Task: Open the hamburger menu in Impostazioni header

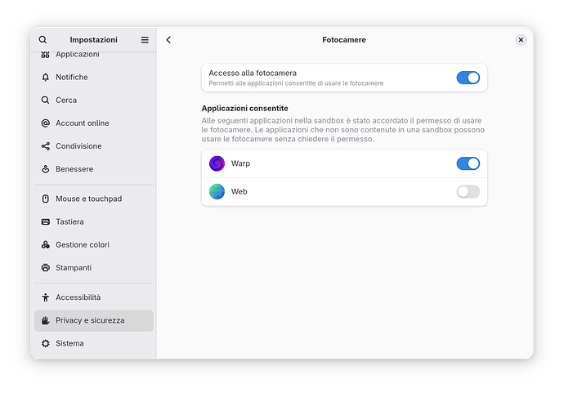Action: click(x=145, y=39)
